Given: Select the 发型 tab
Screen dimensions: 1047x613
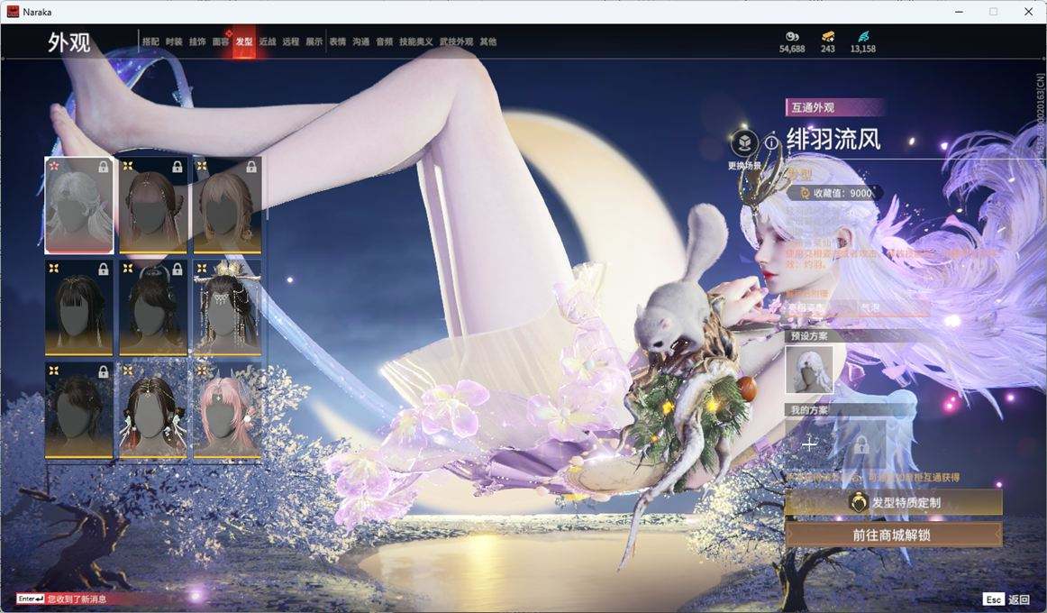Looking at the screenshot, I should [243, 41].
